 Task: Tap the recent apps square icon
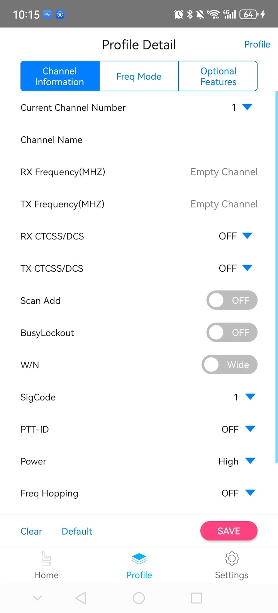pyautogui.click(x=197, y=598)
